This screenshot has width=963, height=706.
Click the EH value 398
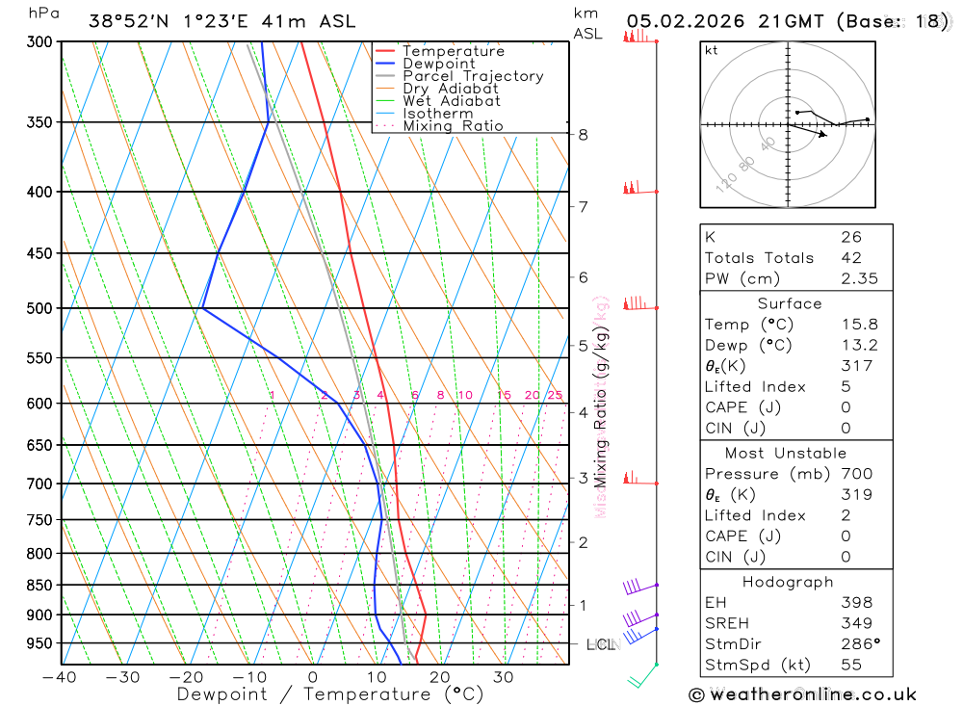(857, 603)
